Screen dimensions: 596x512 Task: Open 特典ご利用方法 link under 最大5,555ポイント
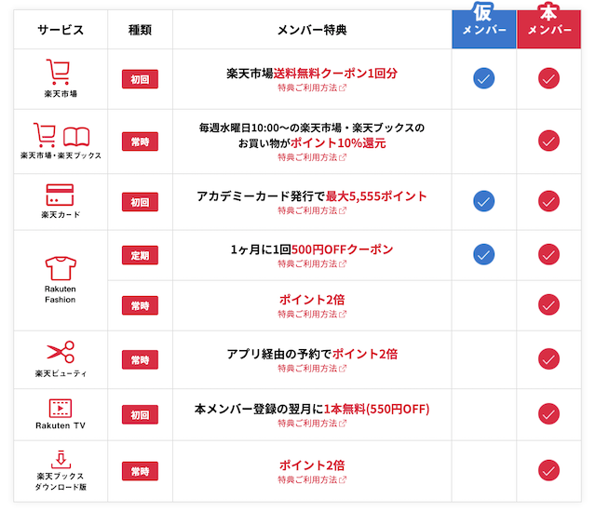pyautogui.click(x=311, y=211)
